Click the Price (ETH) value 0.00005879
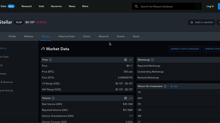The height and width of the screenshot is (123, 220). [x=125, y=78]
